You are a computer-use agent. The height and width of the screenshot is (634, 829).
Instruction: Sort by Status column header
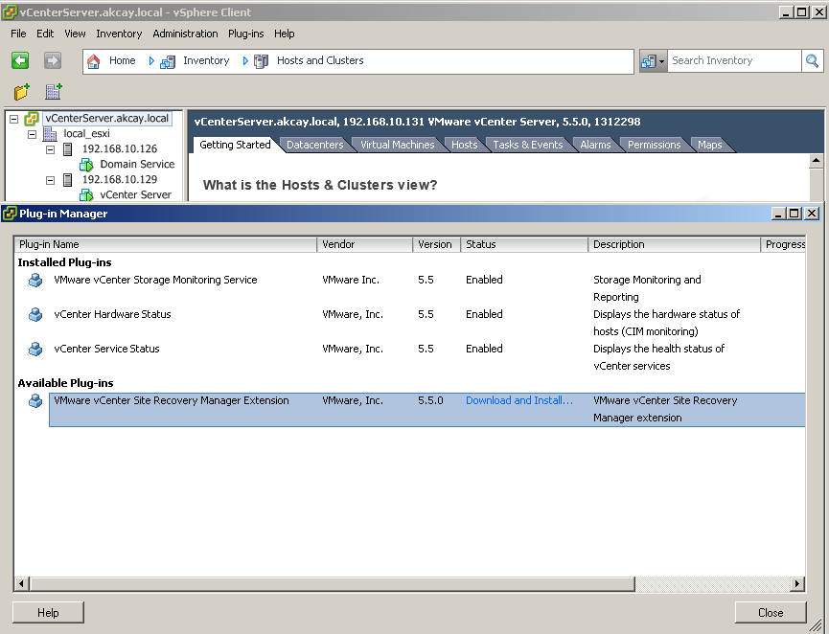[x=524, y=244]
